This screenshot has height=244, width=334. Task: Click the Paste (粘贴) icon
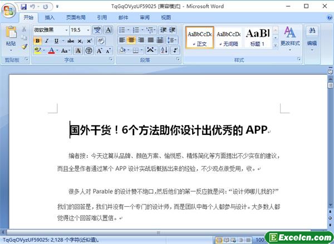click(11, 33)
